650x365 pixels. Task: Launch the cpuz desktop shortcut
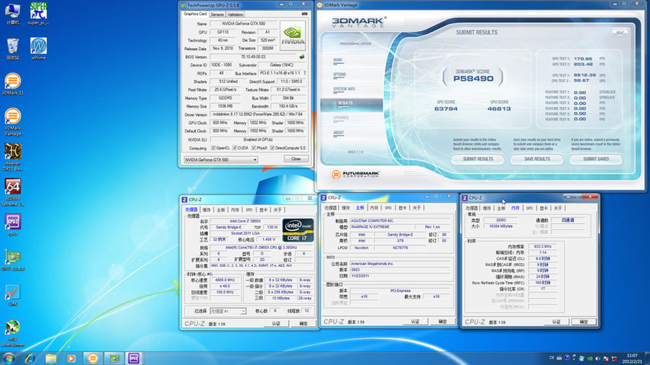point(12,225)
